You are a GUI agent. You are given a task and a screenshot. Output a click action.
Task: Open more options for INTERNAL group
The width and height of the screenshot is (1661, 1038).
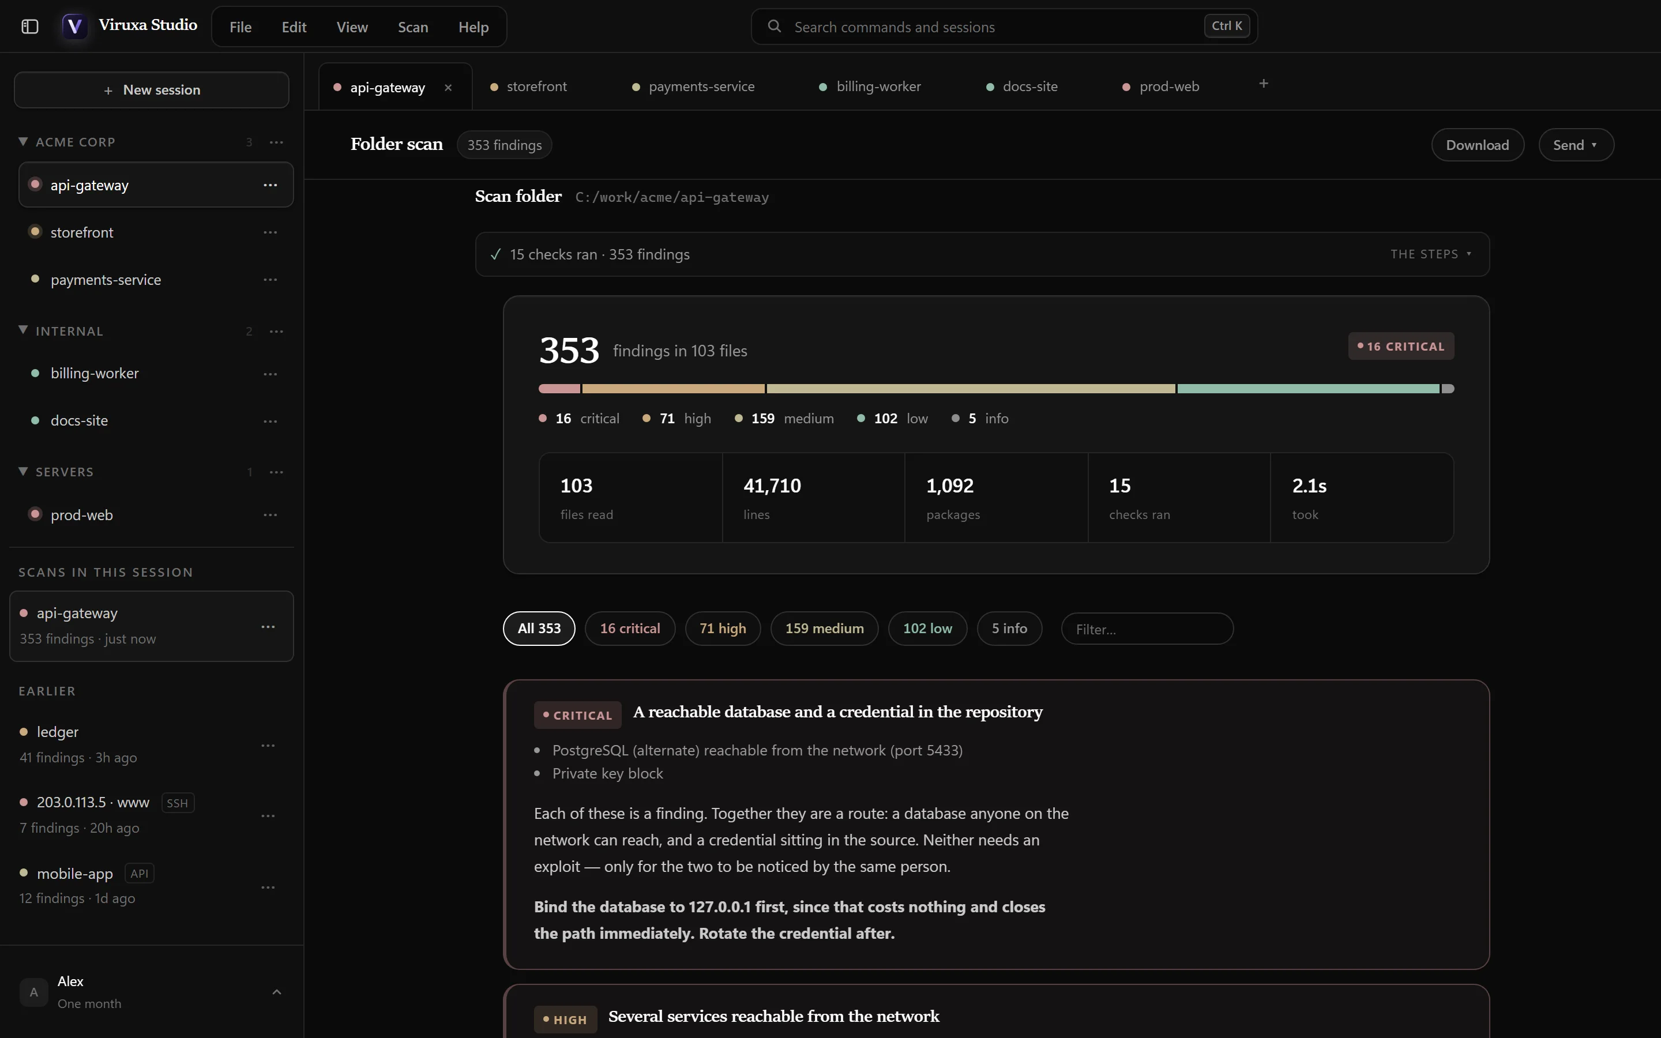click(277, 332)
